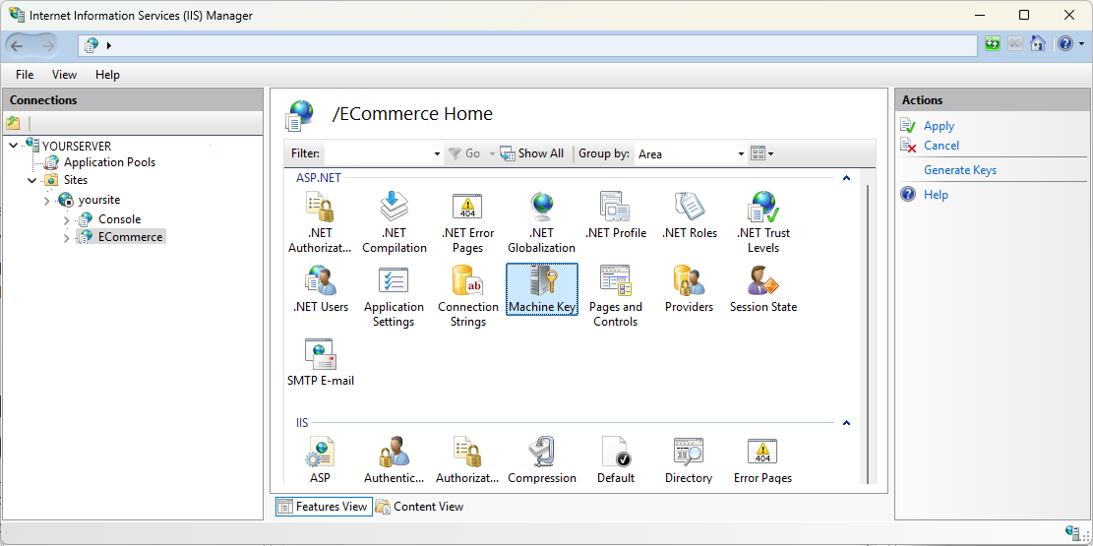Open the Filter dropdown arrow

(x=437, y=154)
